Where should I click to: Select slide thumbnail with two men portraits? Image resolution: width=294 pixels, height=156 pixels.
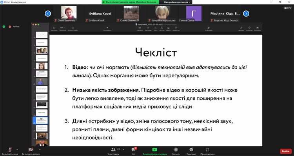tap(42, 50)
